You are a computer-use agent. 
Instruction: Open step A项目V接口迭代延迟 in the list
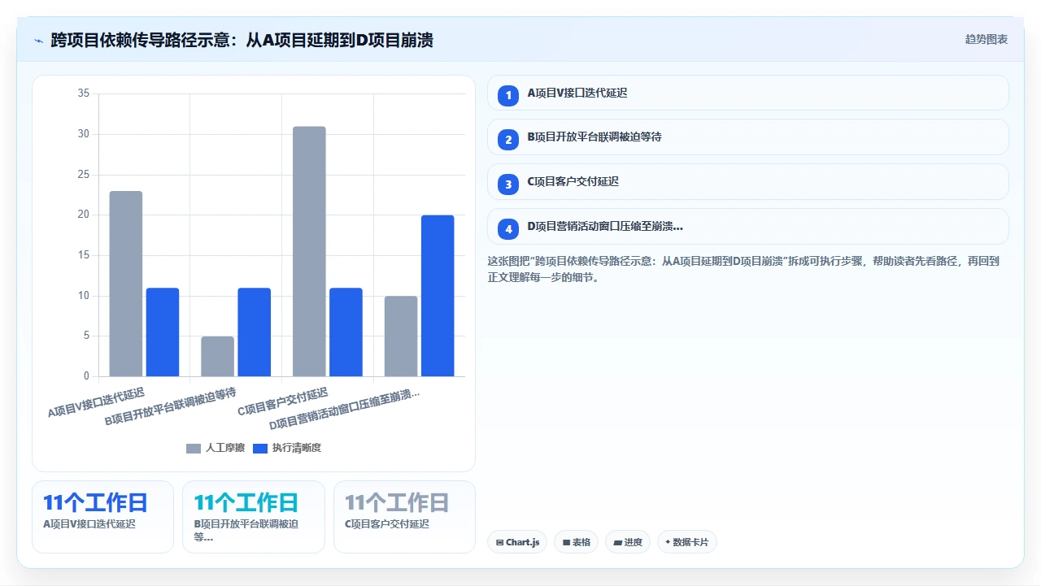[x=747, y=93]
